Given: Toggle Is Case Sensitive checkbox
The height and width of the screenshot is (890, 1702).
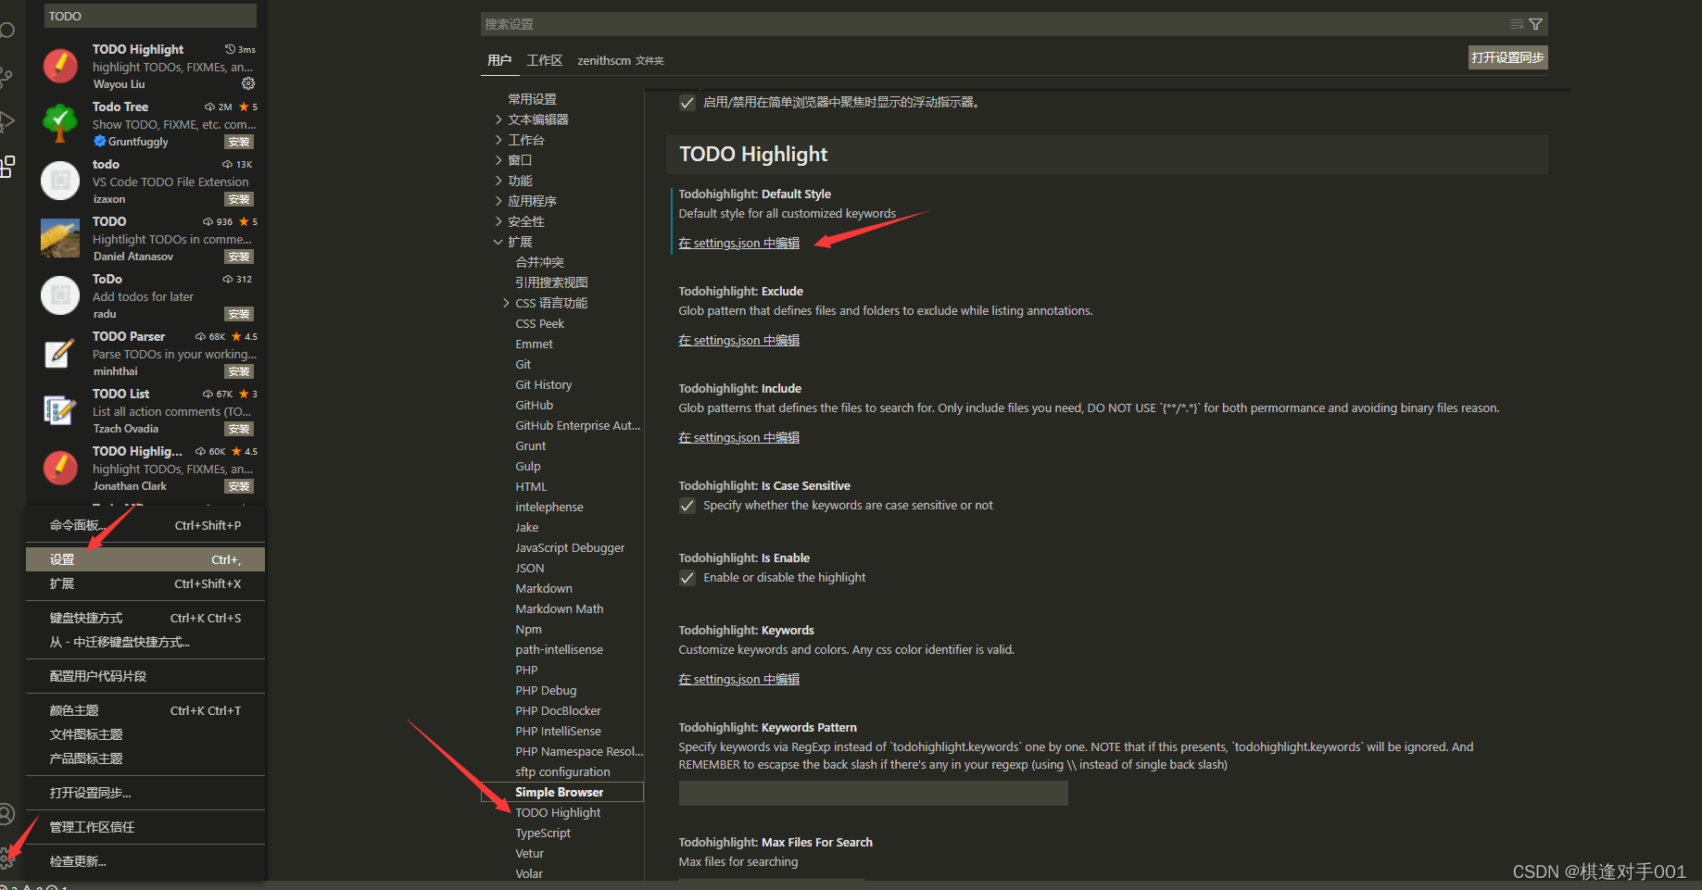Looking at the screenshot, I should click(687, 506).
